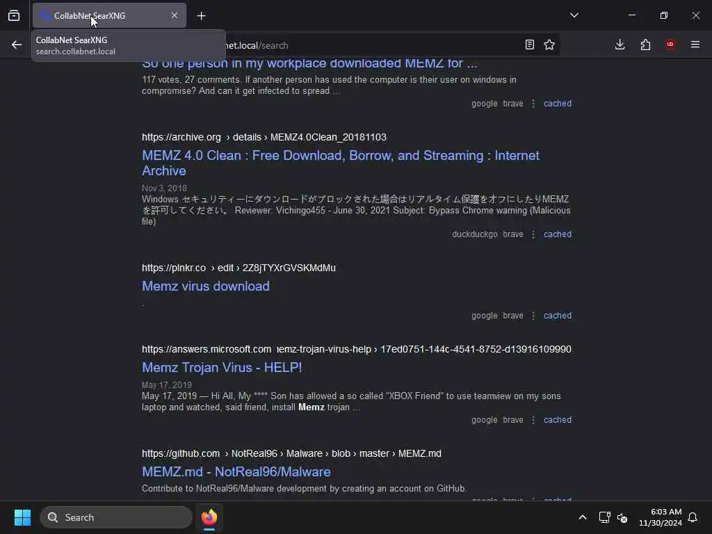Open the Firefox application menu
This screenshot has height=534, width=712.
[x=695, y=44]
